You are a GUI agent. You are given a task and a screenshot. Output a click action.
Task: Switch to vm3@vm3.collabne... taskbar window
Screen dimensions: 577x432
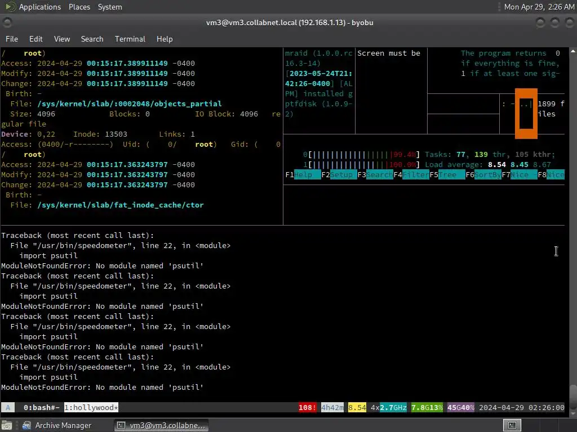click(161, 425)
